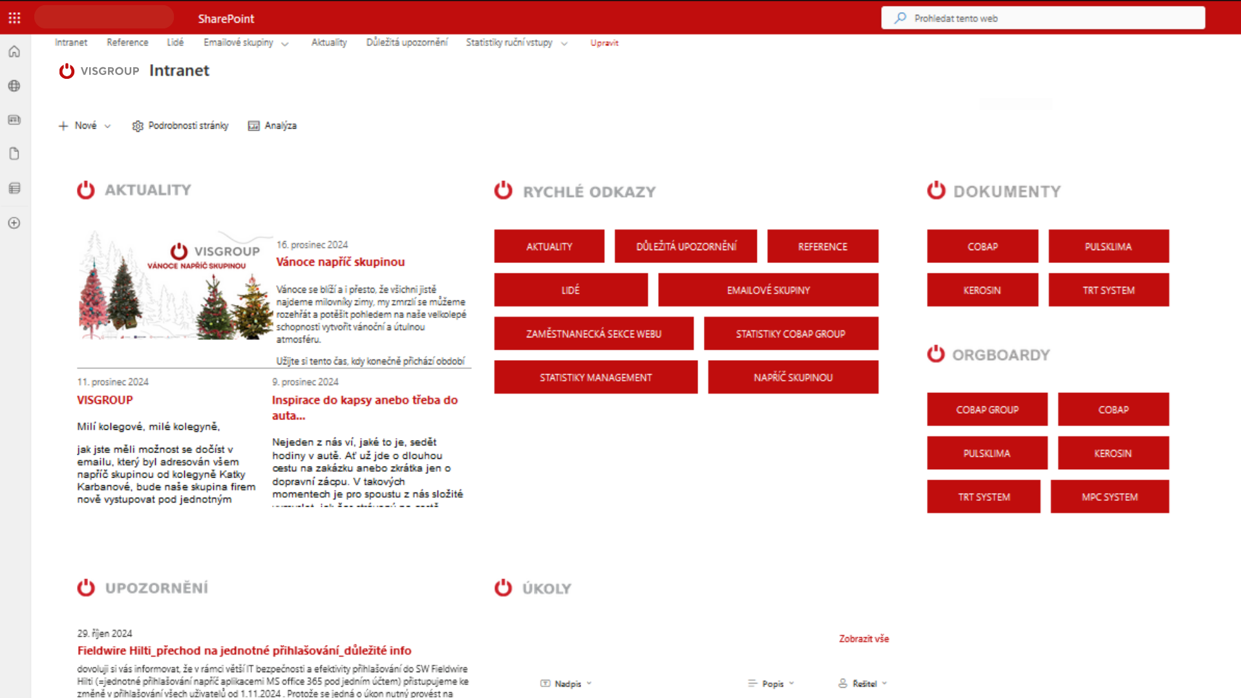Click the Create plus circle icon

click(14, 223)
